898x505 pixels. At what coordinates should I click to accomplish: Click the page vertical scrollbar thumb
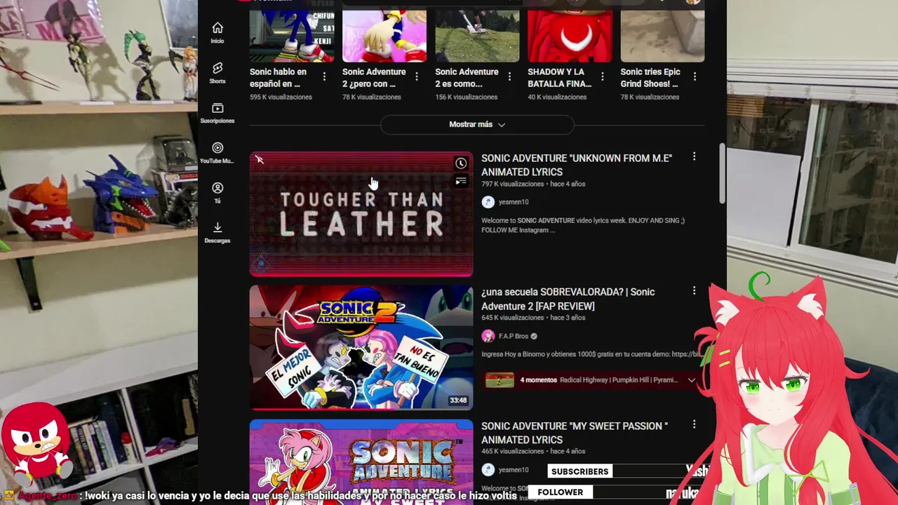tap(722, 173)
